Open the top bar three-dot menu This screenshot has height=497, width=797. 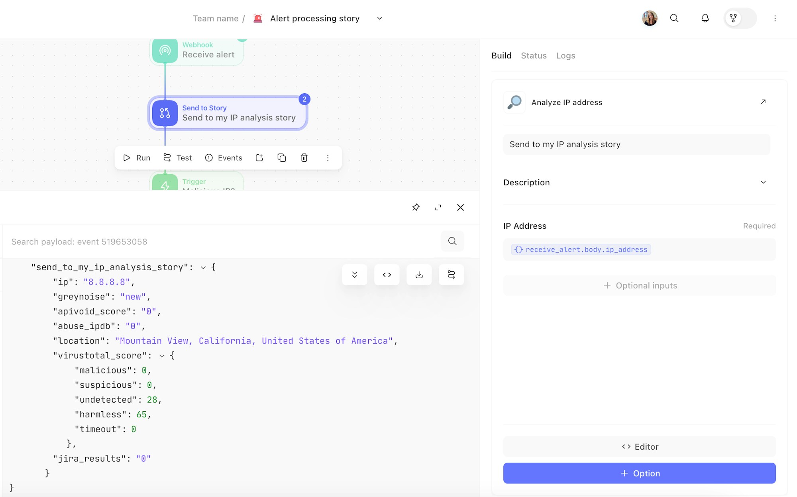click(775, 18)
